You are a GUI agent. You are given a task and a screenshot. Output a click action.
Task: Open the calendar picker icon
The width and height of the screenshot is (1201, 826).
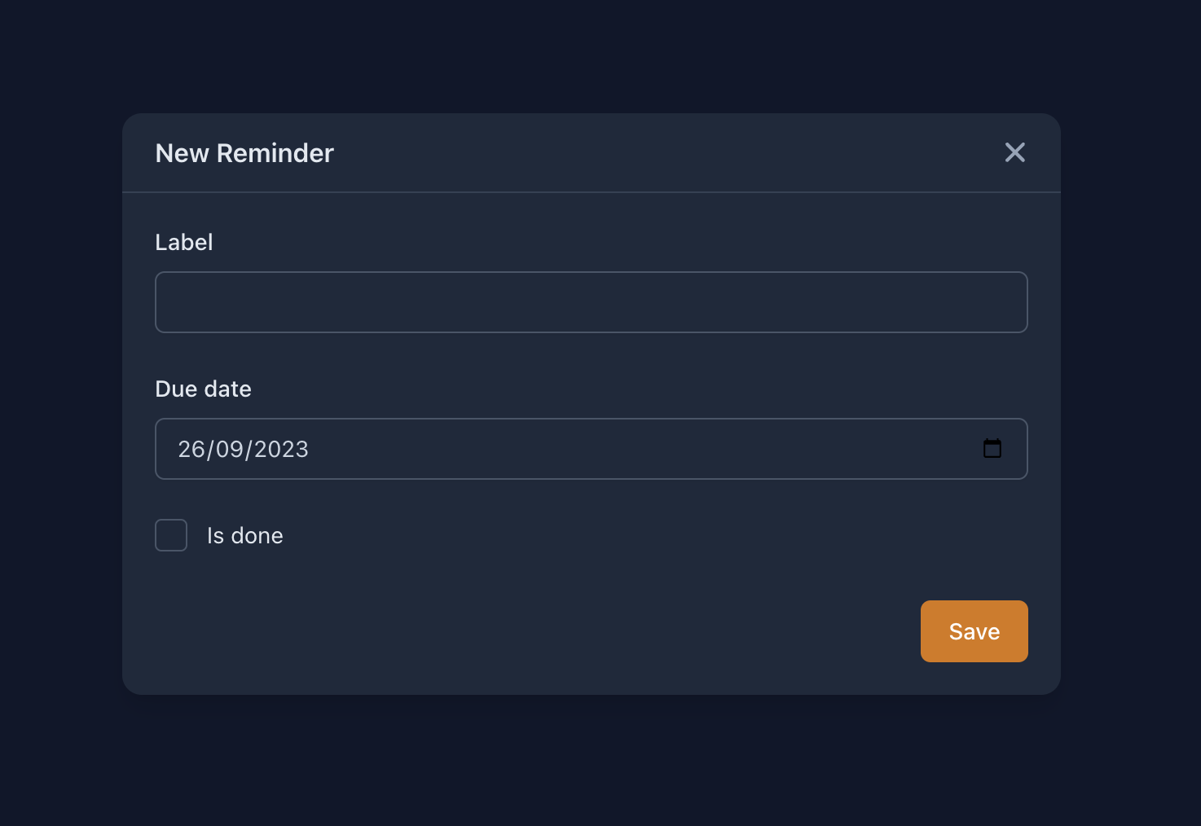coord(992,449)
